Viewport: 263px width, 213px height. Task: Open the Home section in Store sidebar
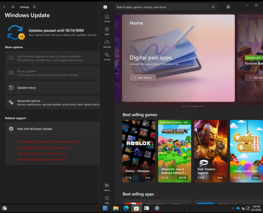107,18
